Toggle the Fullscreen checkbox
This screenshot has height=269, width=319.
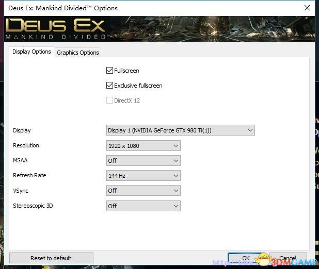[109, 71]
